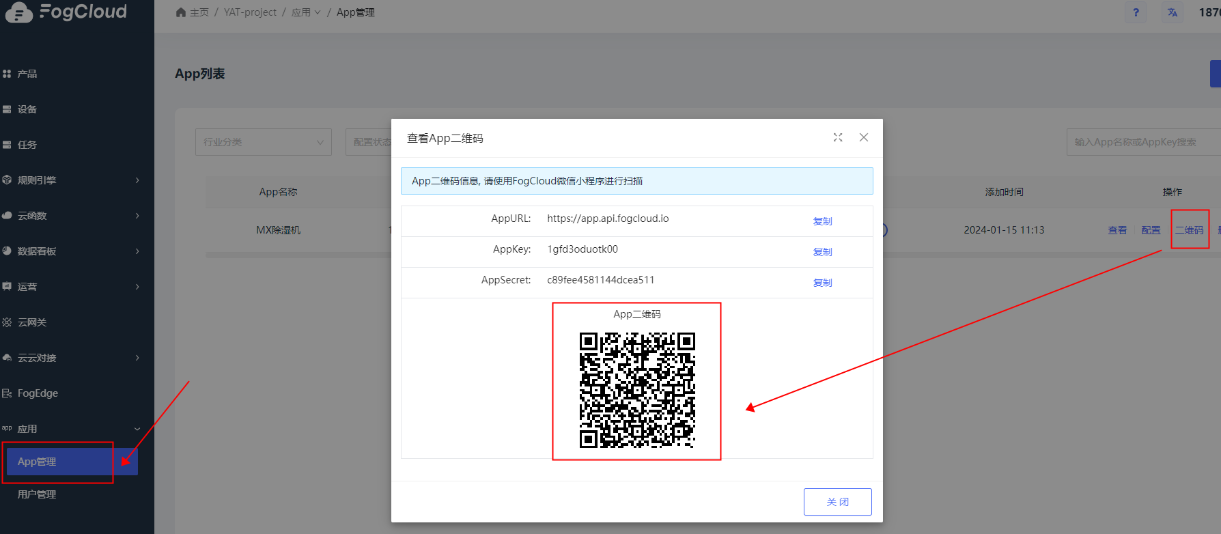Screen dimensions: 1221x534
Task: Expand the 云云对接 menu
Action: click(x=70, y=358)
